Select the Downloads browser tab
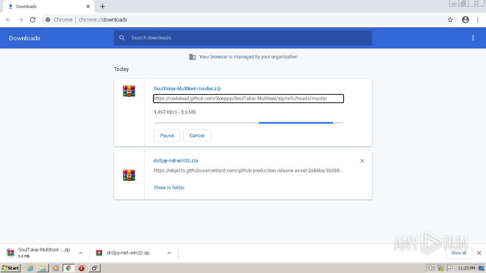 [49, 6]
